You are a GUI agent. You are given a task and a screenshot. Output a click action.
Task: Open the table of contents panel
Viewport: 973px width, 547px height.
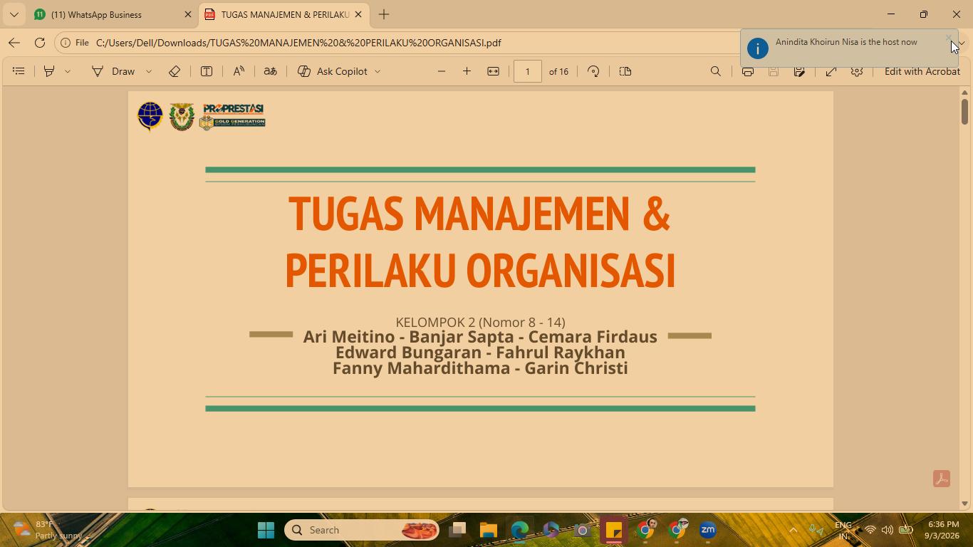tap(19, 71)
